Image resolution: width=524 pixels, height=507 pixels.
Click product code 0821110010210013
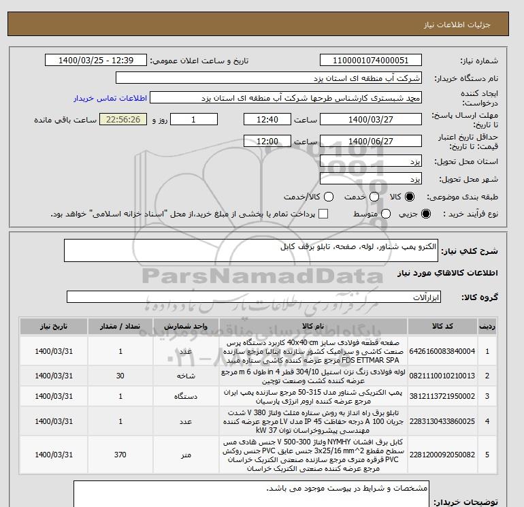(x=442, y=376)
